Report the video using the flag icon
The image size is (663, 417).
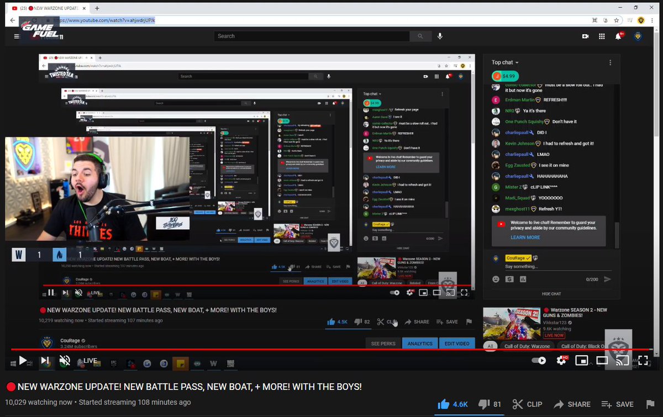pos(650,404)
